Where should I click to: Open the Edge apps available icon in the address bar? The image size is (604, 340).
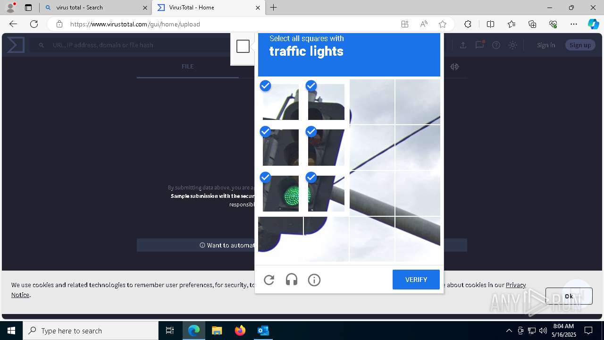pyautogui.click(x=405, y=24)
